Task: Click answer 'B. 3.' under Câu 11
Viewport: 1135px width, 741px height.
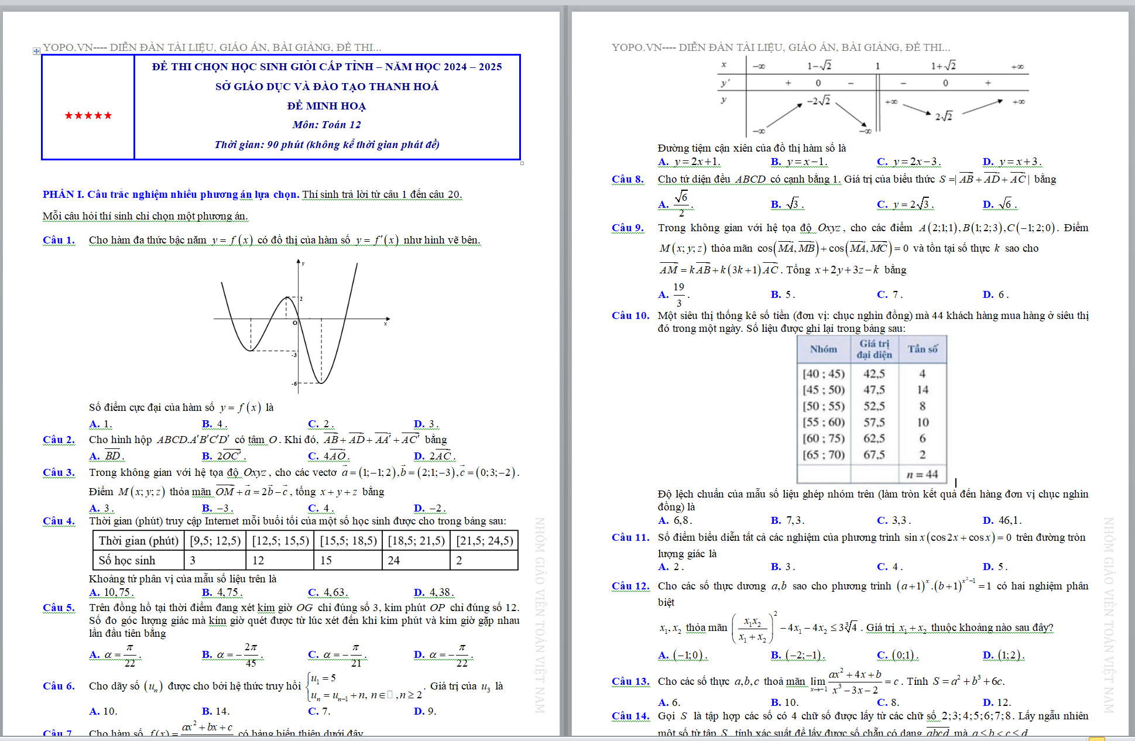Action: (x=783, y=567)
